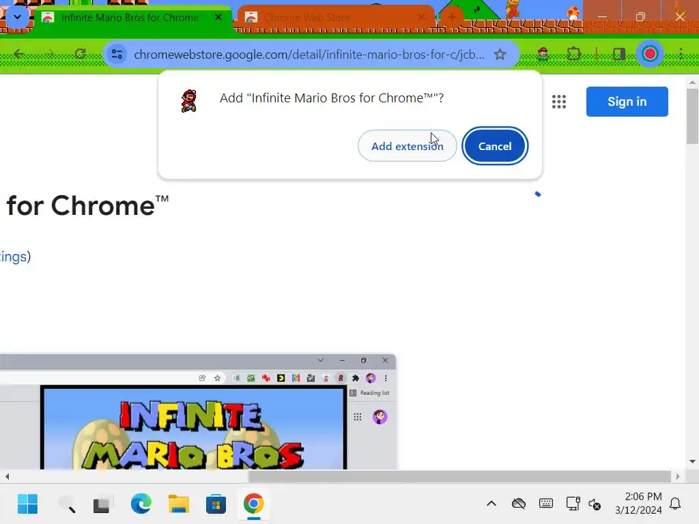This screenshot has height=524, width=699.
Task: Click the address bar URL
Action: 309,55
